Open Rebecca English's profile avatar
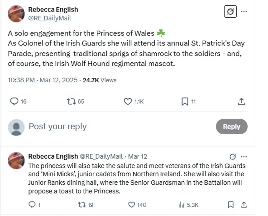This screenshot has height=216, width=268. click(x=16, y=14)
